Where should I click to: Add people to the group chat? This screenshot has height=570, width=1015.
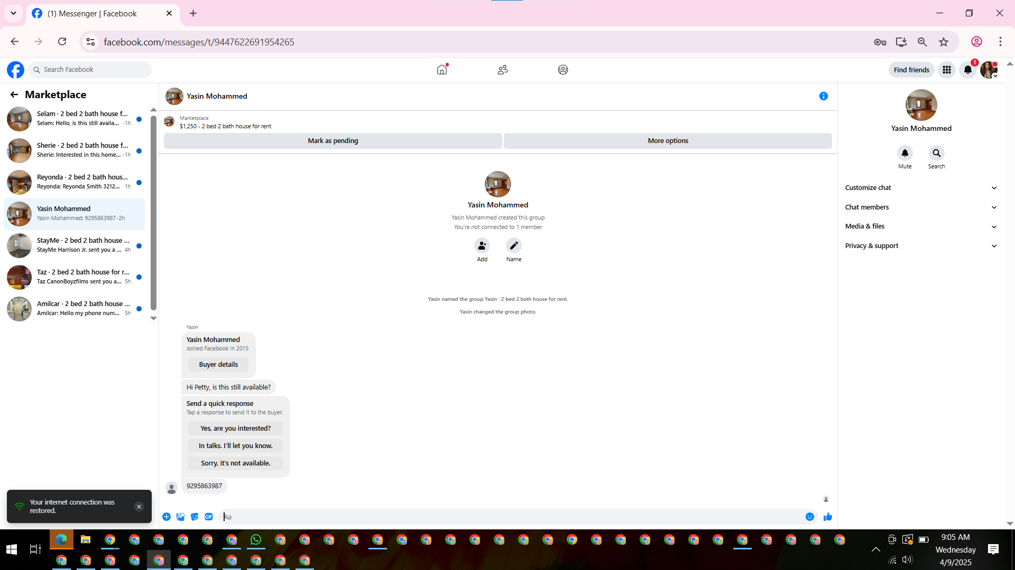coord(482,245)
